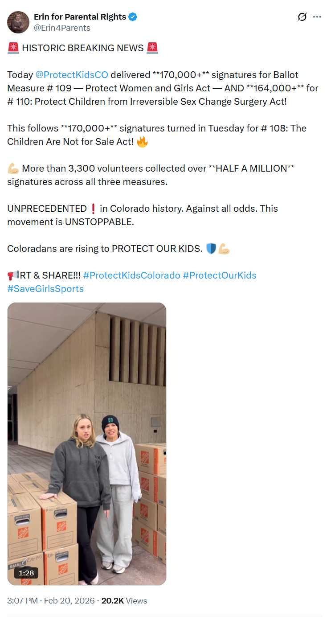Click the red exclamation mark emoji

click(x=93, y=209)
